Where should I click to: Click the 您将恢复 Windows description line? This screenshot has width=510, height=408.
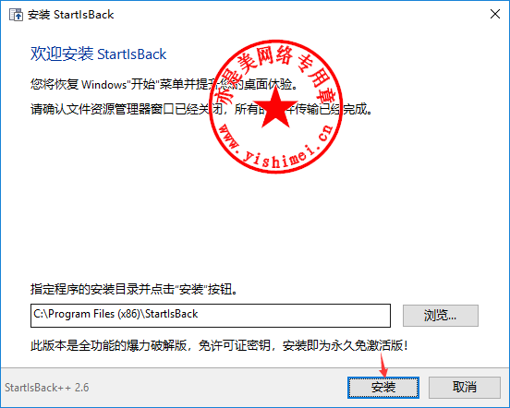point(164,84)
